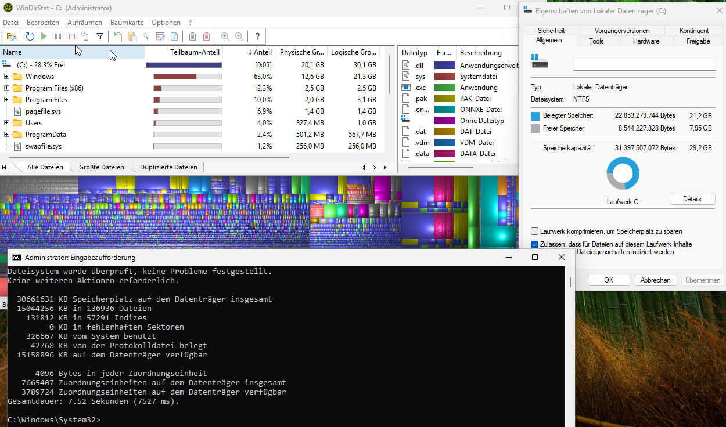
Task: Click the drive icon in the properties dialog
Action: pos(540,61)
